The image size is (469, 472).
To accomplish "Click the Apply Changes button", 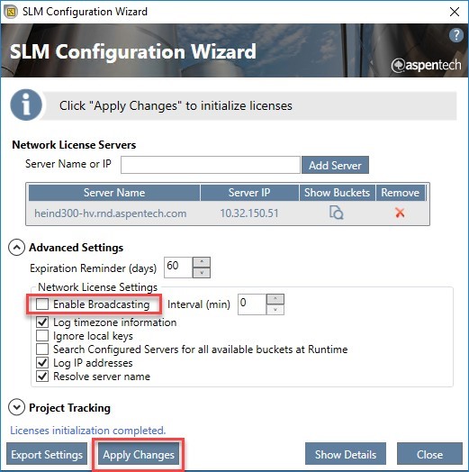I will (139, 455).
